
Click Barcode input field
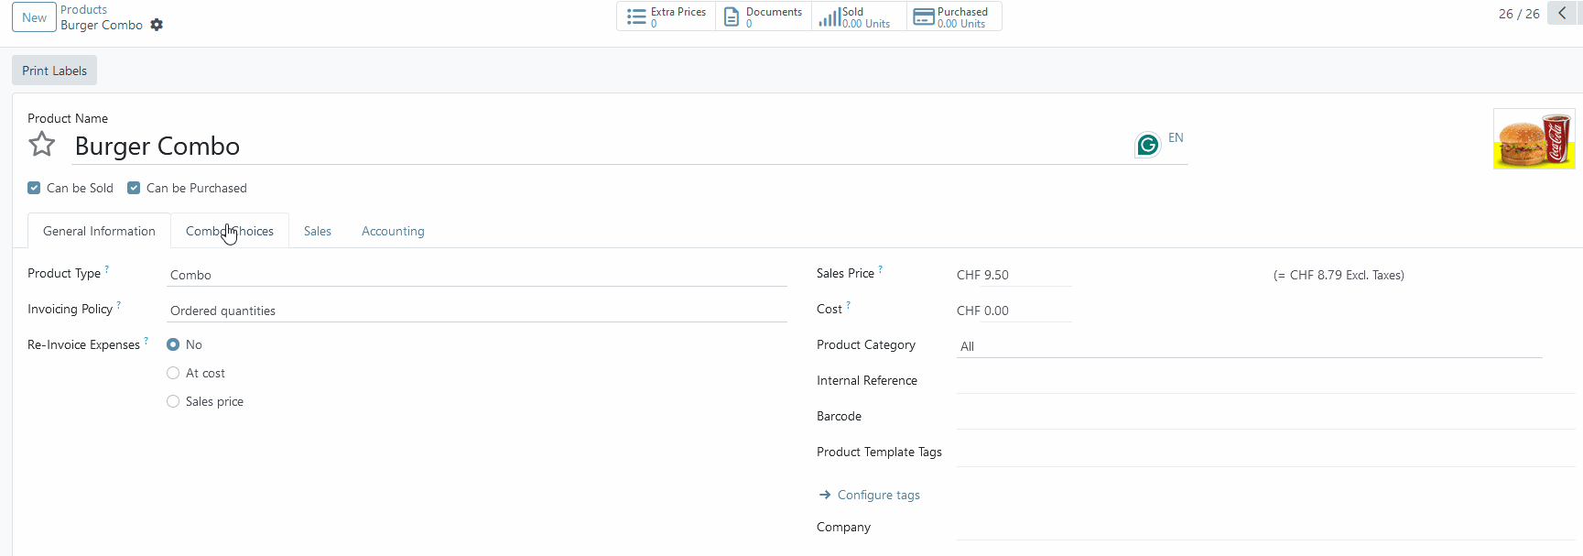point(1265,417)
